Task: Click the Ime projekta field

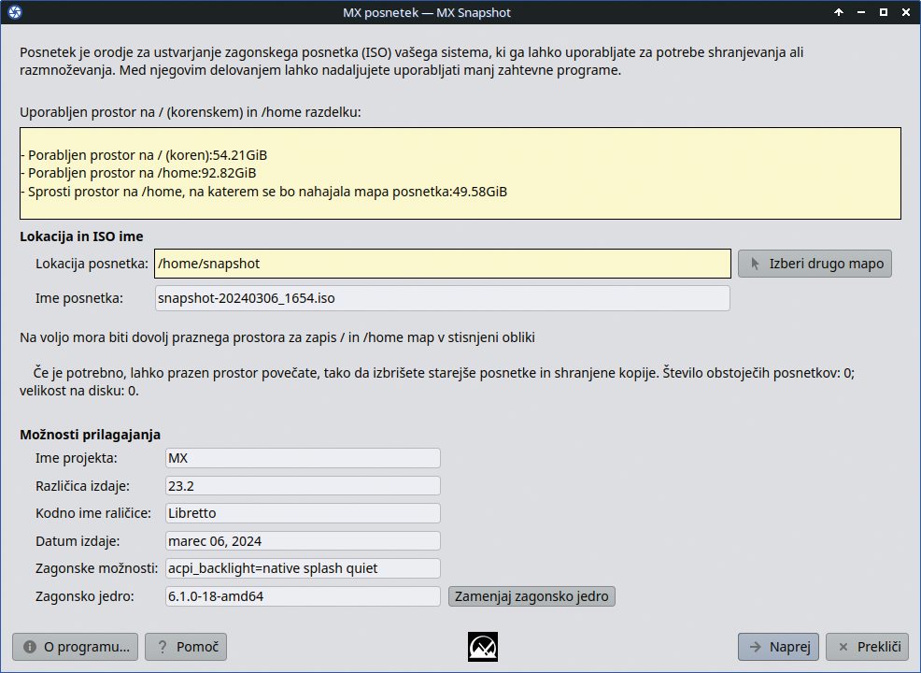Action: coord(303,458)
